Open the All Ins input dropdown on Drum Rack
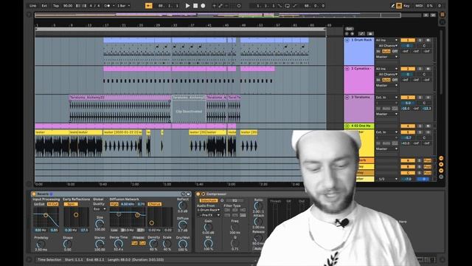Viewport: 472px width, 266px height. coord(386,40)
